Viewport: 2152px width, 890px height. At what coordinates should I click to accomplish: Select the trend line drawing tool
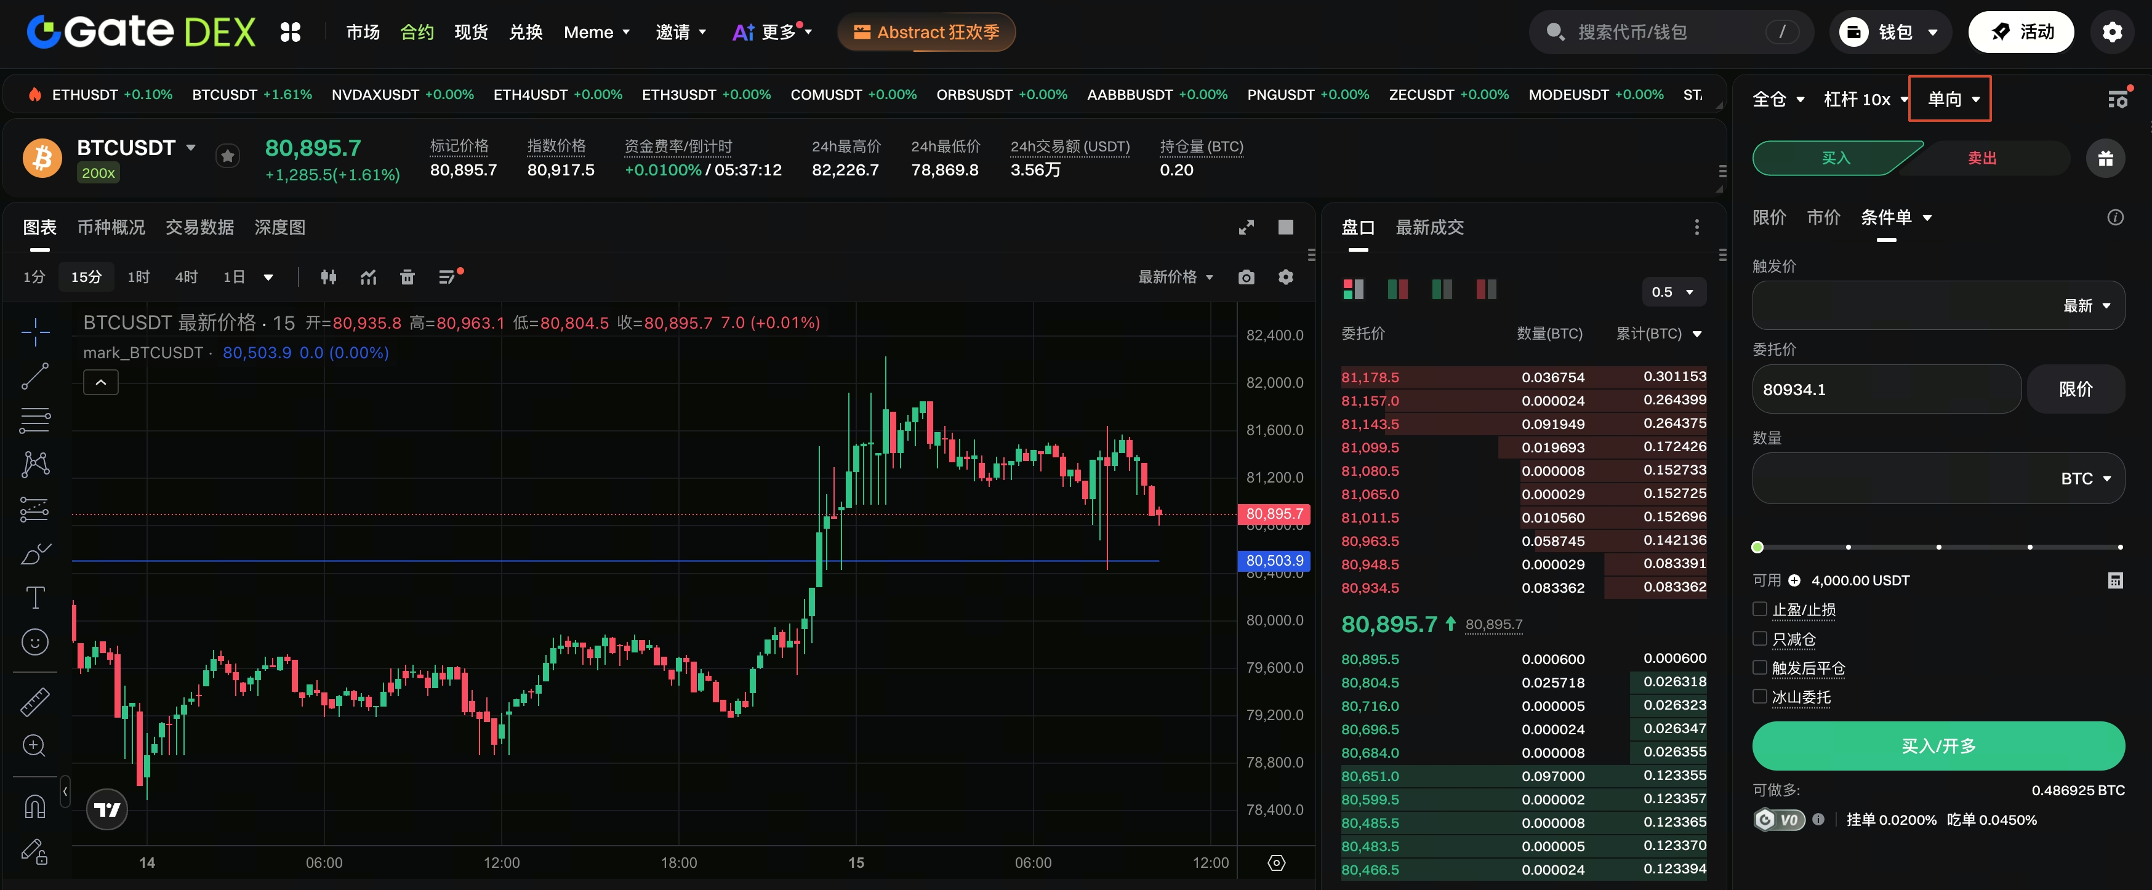coord(34,377)
